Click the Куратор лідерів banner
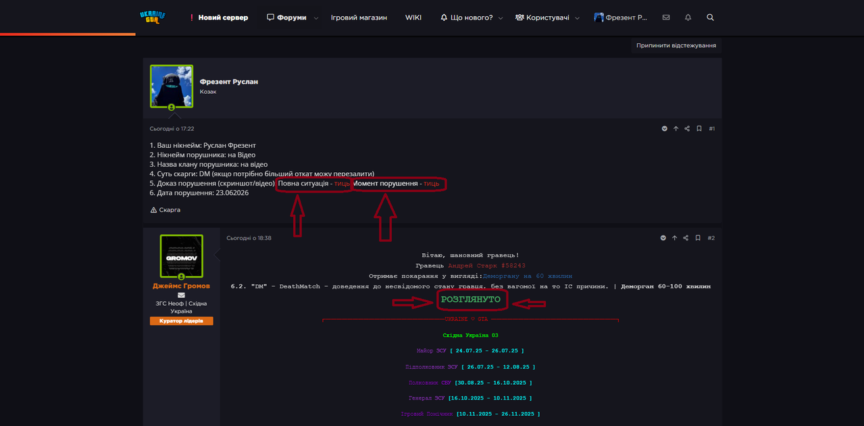Screen dimensions: 864x426 click(181, 321)
